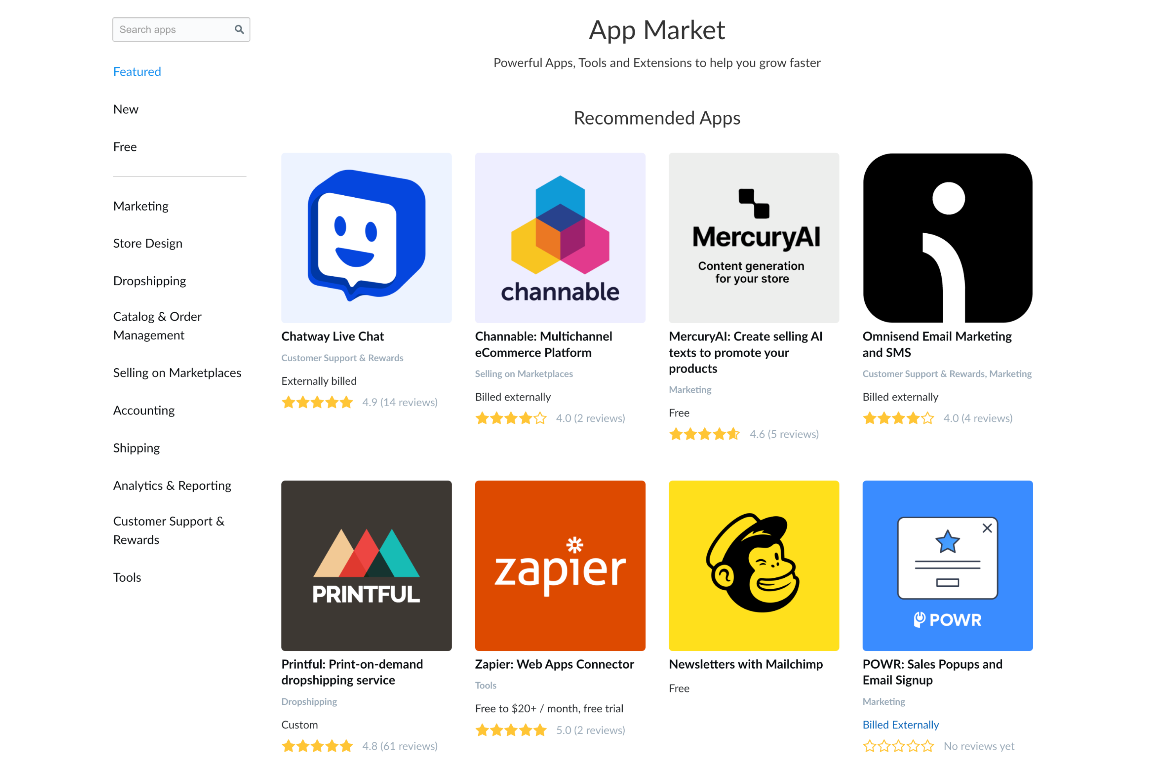This screenshot has height=775, width=1153.
Task: Open the POWR app thumbnail
Action: (948, 566)
